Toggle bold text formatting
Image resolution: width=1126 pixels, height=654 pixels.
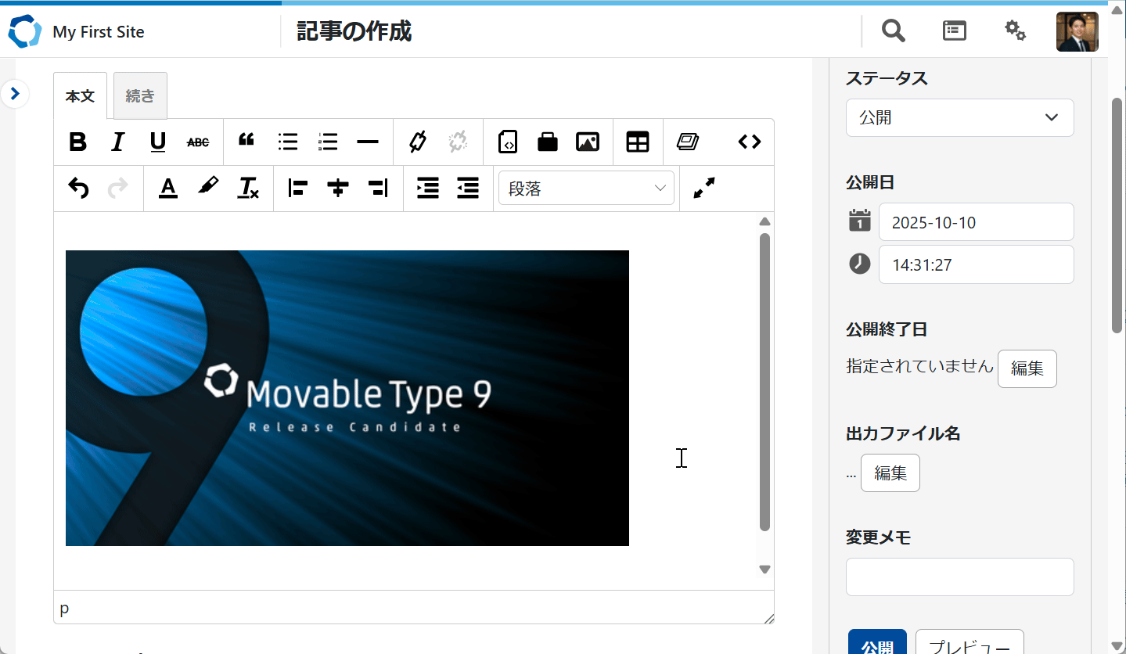[x=77, y=142]
